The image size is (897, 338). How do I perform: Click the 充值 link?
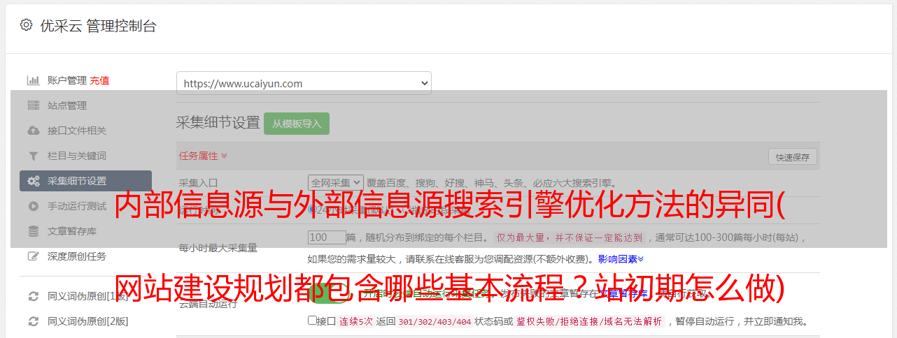[x=99, y=80]
